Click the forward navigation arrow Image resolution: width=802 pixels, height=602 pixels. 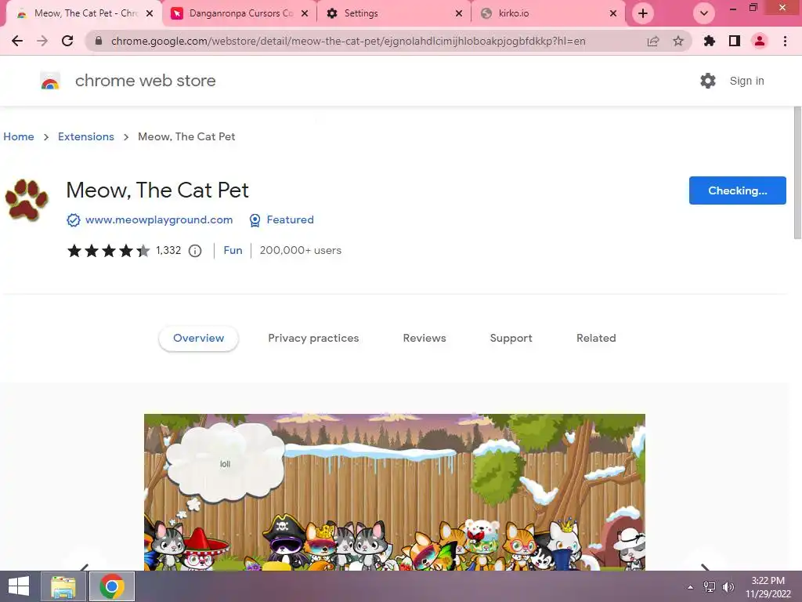point(42,41)
